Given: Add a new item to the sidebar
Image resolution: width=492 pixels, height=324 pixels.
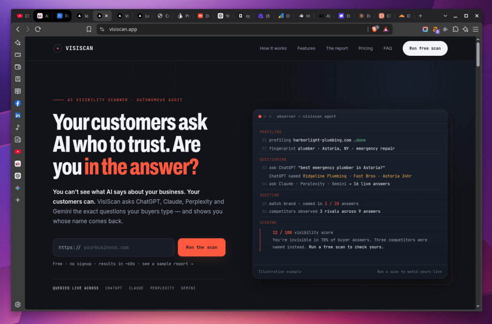Looking at the screenshot, I should (18, 200).
